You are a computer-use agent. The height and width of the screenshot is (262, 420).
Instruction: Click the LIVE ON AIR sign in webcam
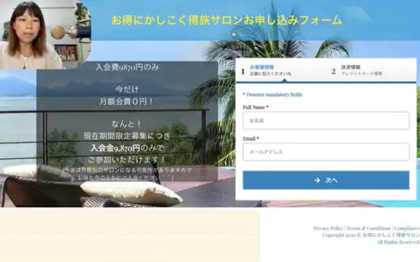[x=66, y=53]
